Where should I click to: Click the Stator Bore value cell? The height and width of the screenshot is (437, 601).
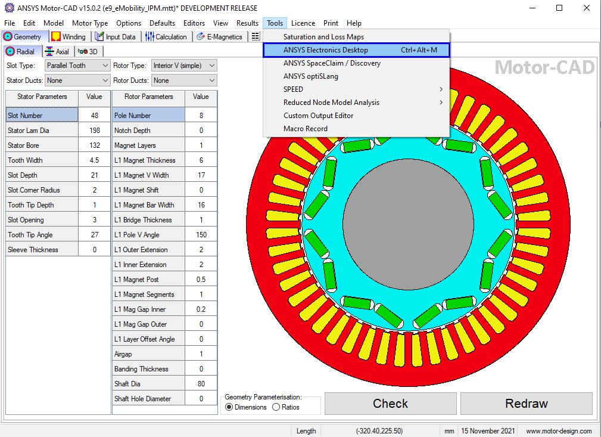[x=95, y=145]
